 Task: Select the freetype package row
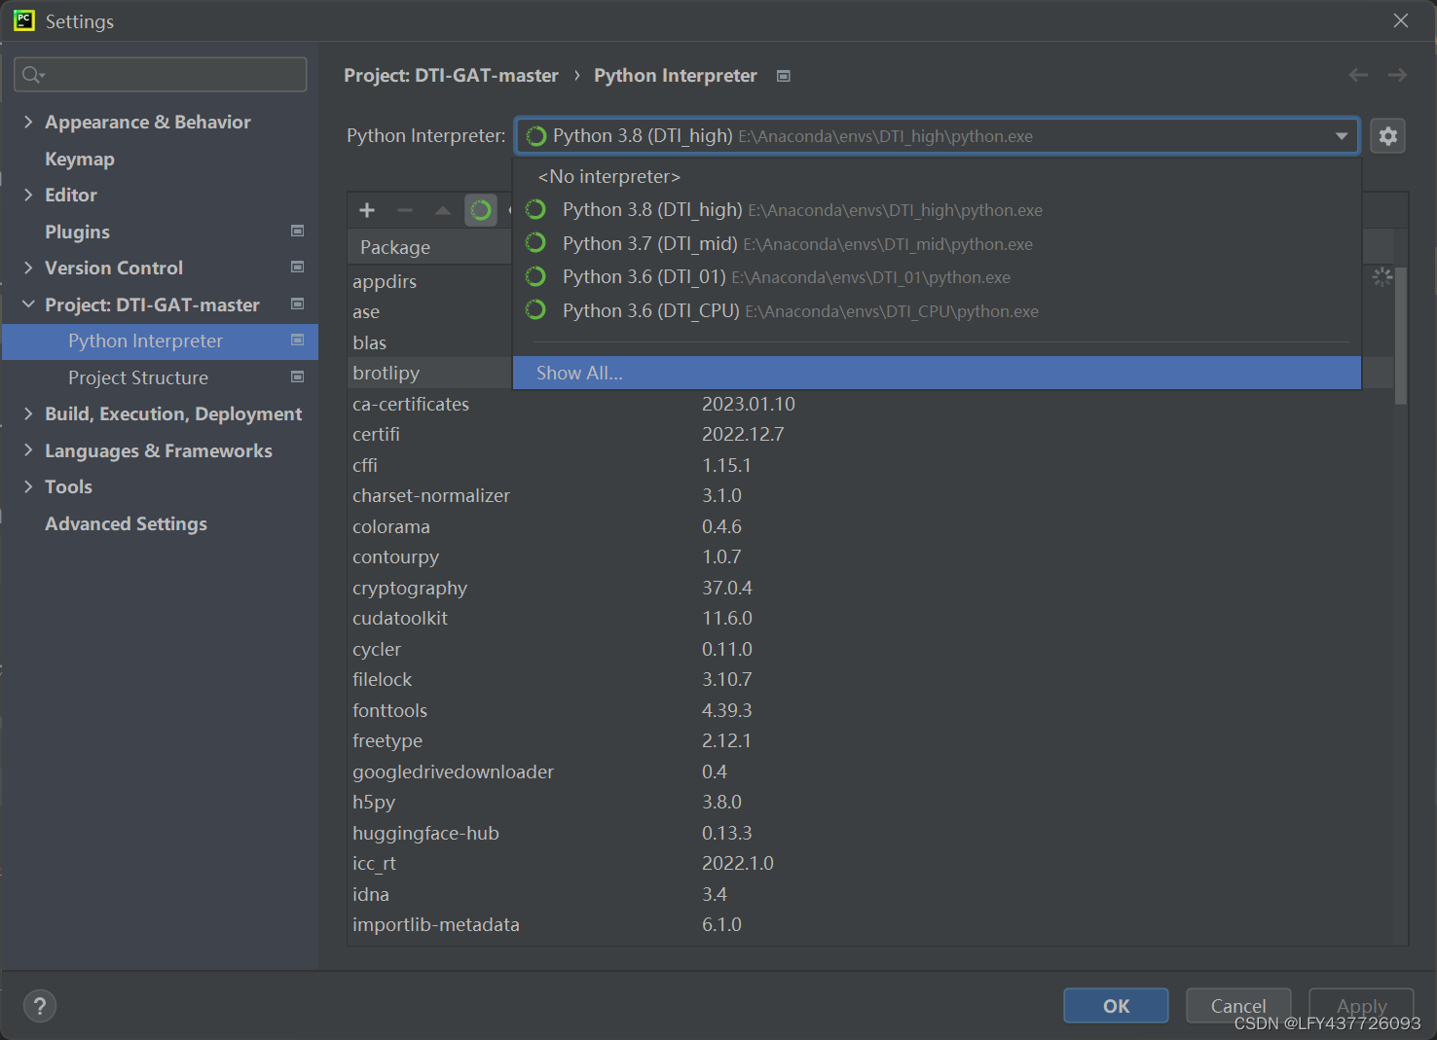pos(871,740)
